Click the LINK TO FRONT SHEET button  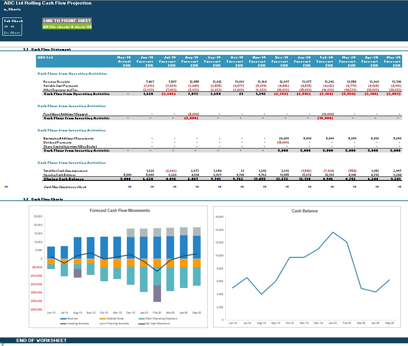click(67, 21)
